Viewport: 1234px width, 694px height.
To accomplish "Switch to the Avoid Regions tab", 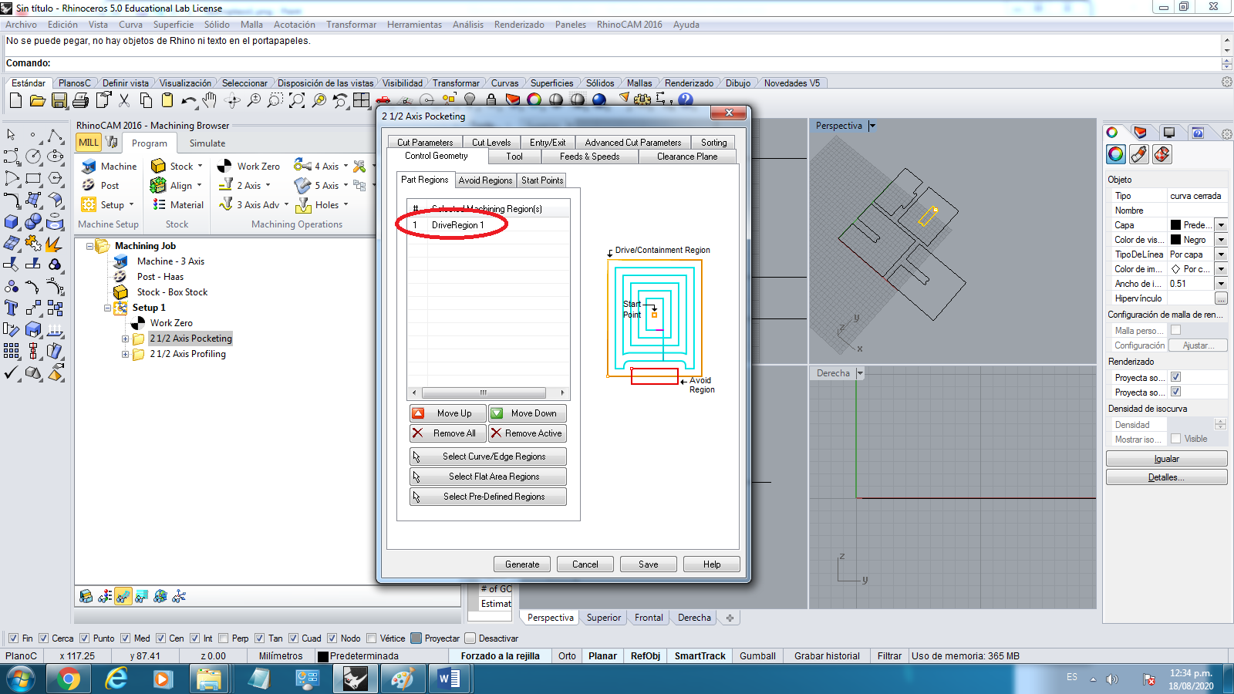I will (485, 180).
